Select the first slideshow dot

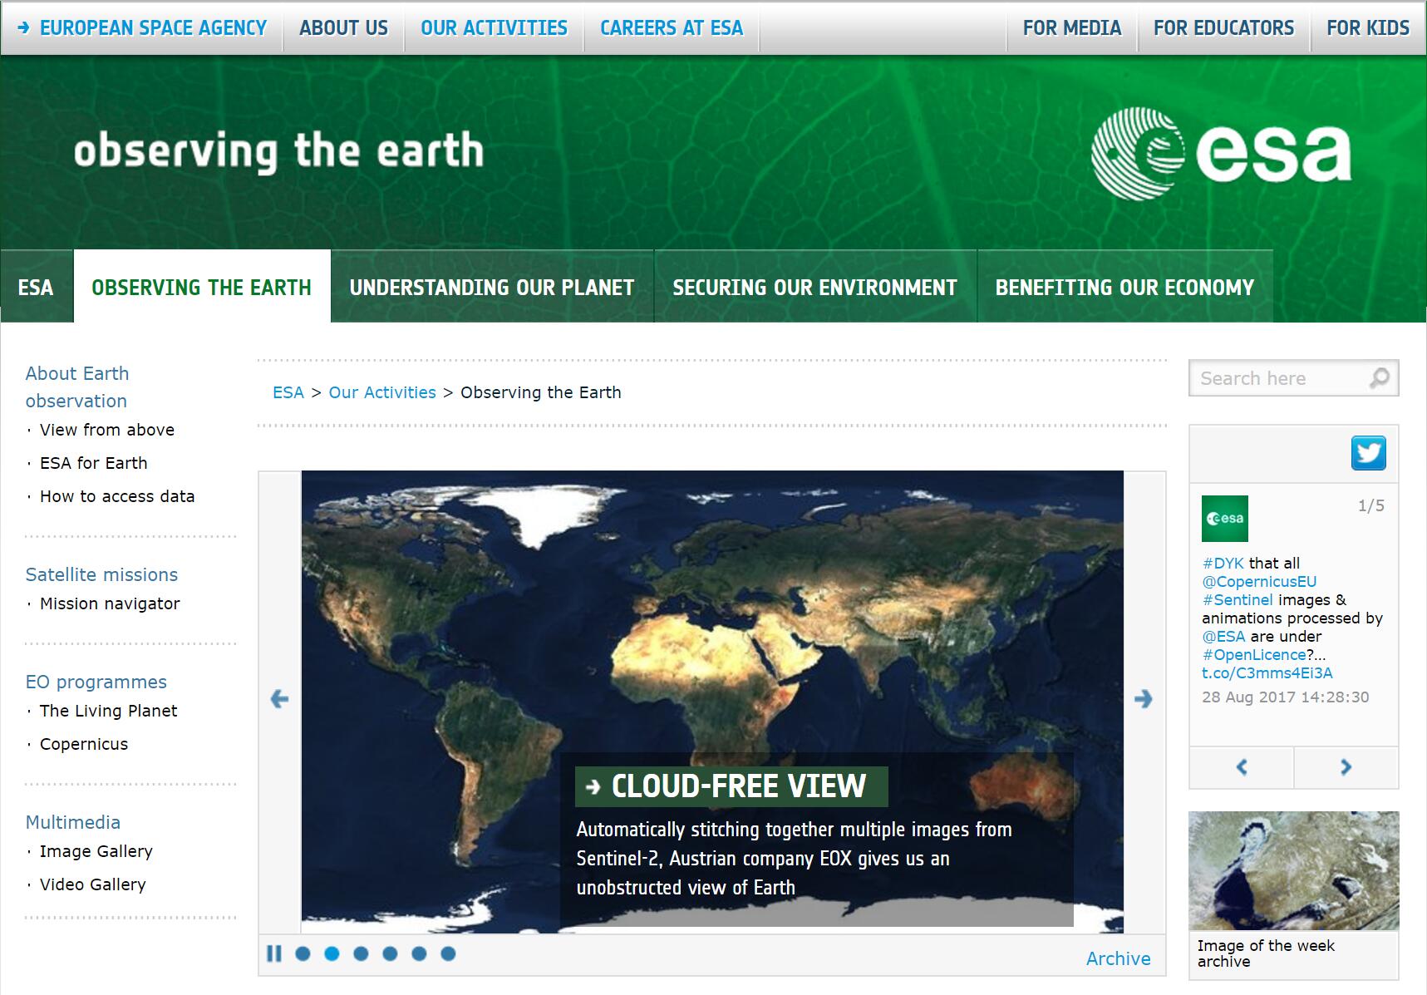[303, 953]
